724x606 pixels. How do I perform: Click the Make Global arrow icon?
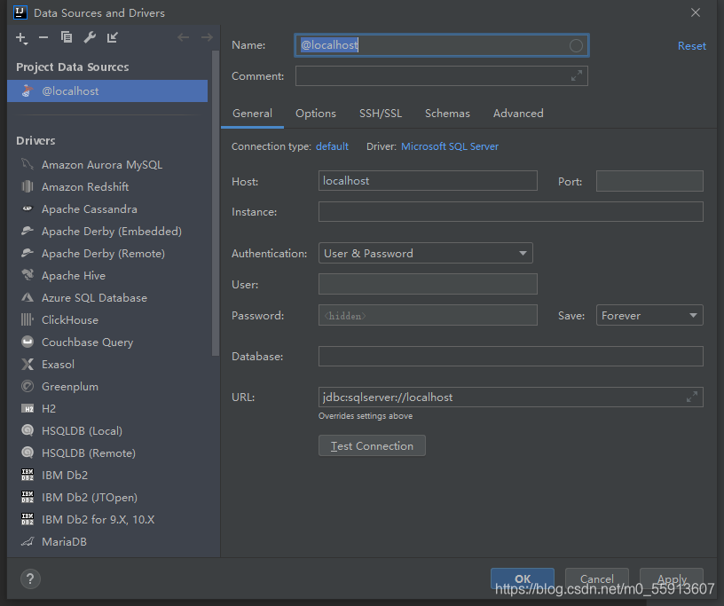[113, 37]
